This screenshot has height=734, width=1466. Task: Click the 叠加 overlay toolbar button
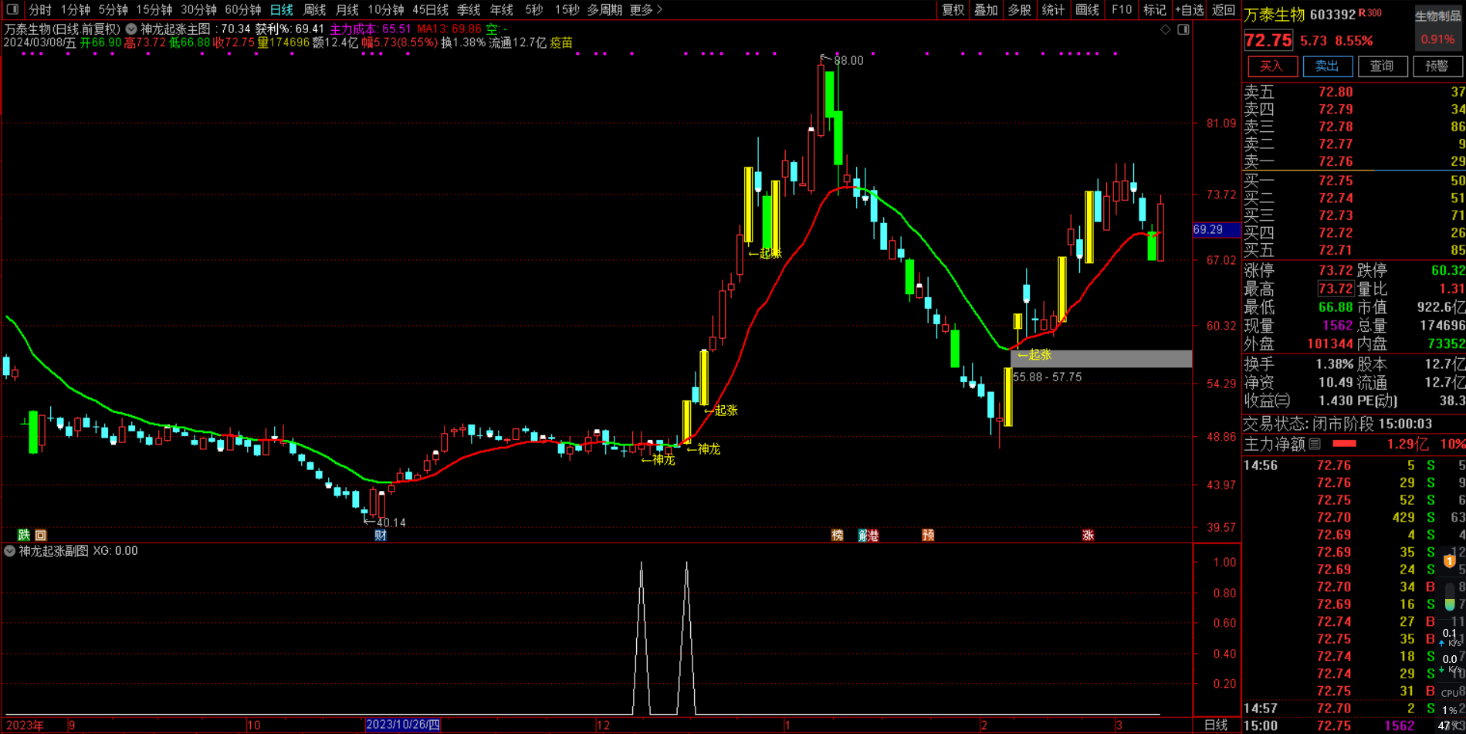click(986, 9)
